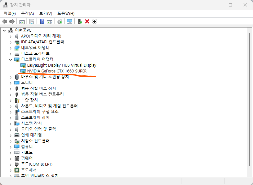Image resolution: width=253 pixels, height=185 pixels.
Task: Collapse 디스플레이 어댑터 chevron
Action: click(10, 60)
